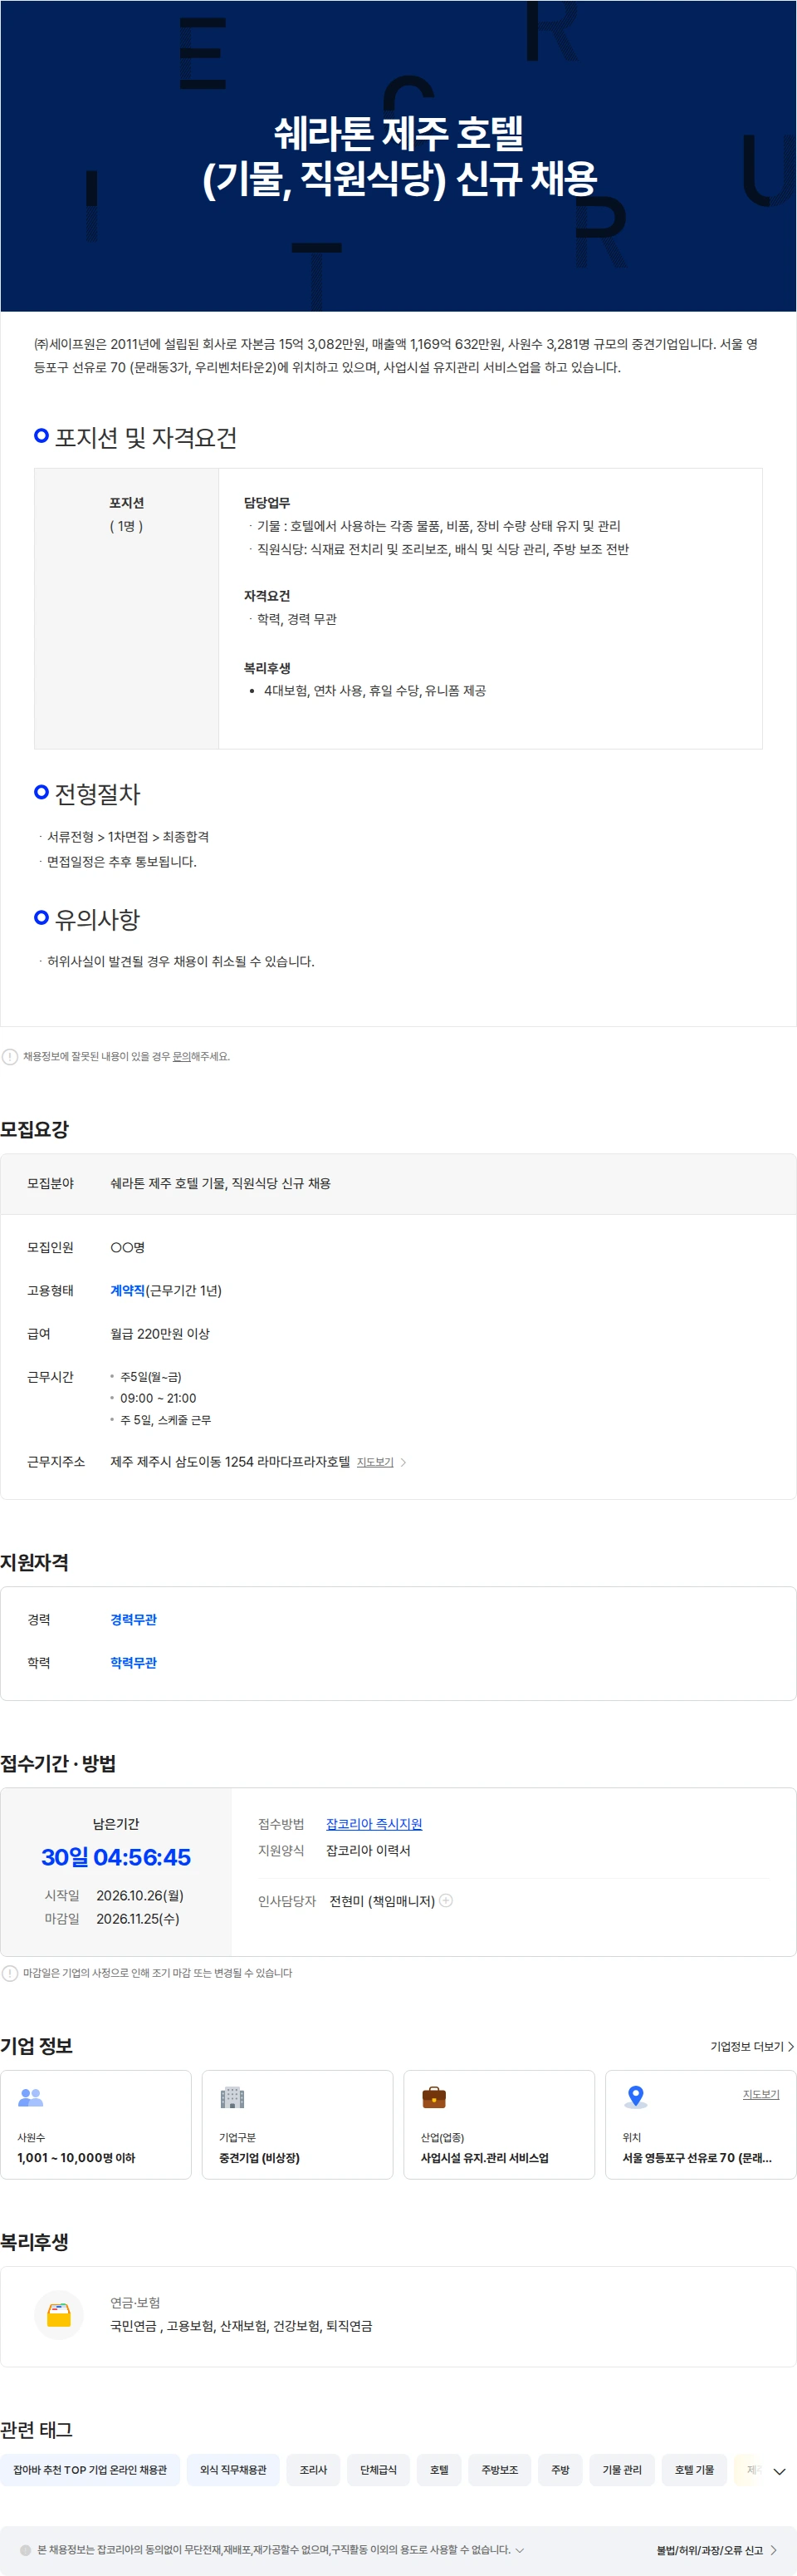
Task: Click 30일 04:56:45 remaining time
Action: pyautogui.click(x=116, y=1858)
